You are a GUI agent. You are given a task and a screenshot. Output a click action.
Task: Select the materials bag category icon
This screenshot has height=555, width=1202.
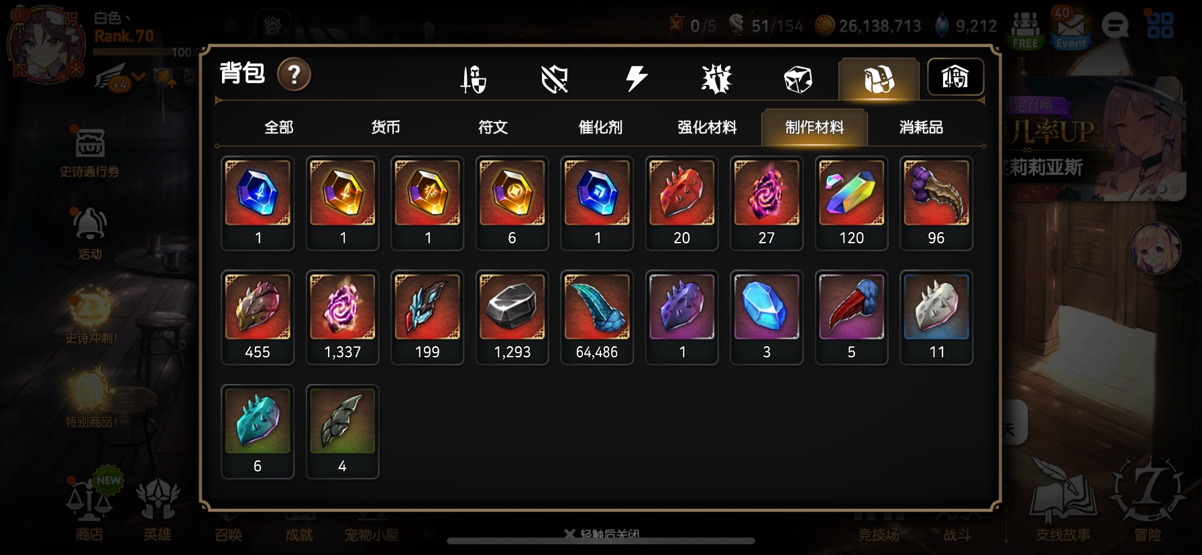tap(879, 79)
